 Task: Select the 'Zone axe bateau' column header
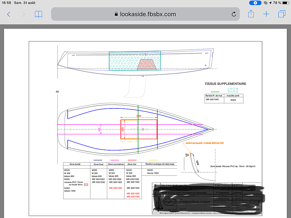(x=116, y=164)
